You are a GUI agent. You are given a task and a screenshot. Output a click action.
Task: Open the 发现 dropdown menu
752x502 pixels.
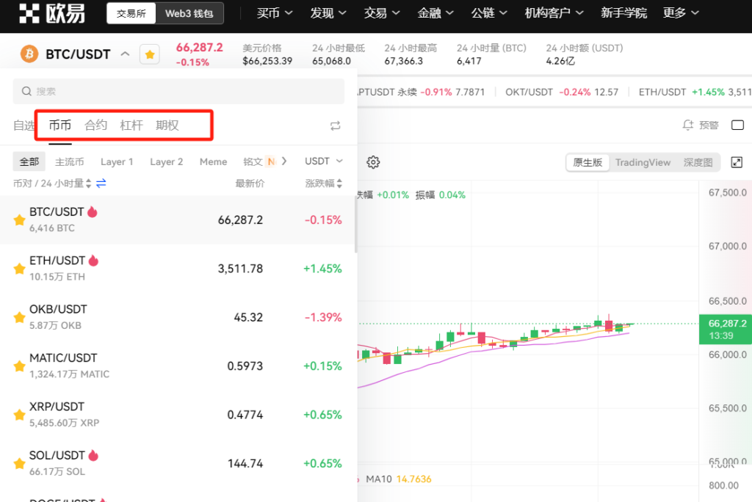click(328, 13)
